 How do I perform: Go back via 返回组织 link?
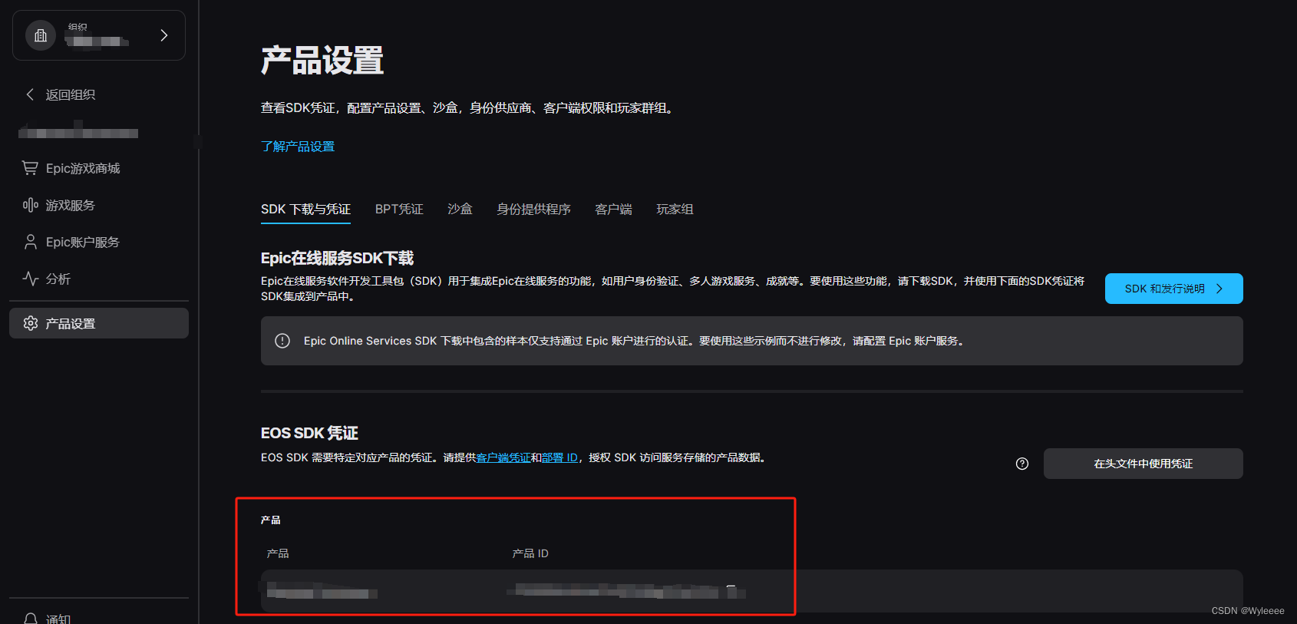pyautogui.click(x=71, y=94)
